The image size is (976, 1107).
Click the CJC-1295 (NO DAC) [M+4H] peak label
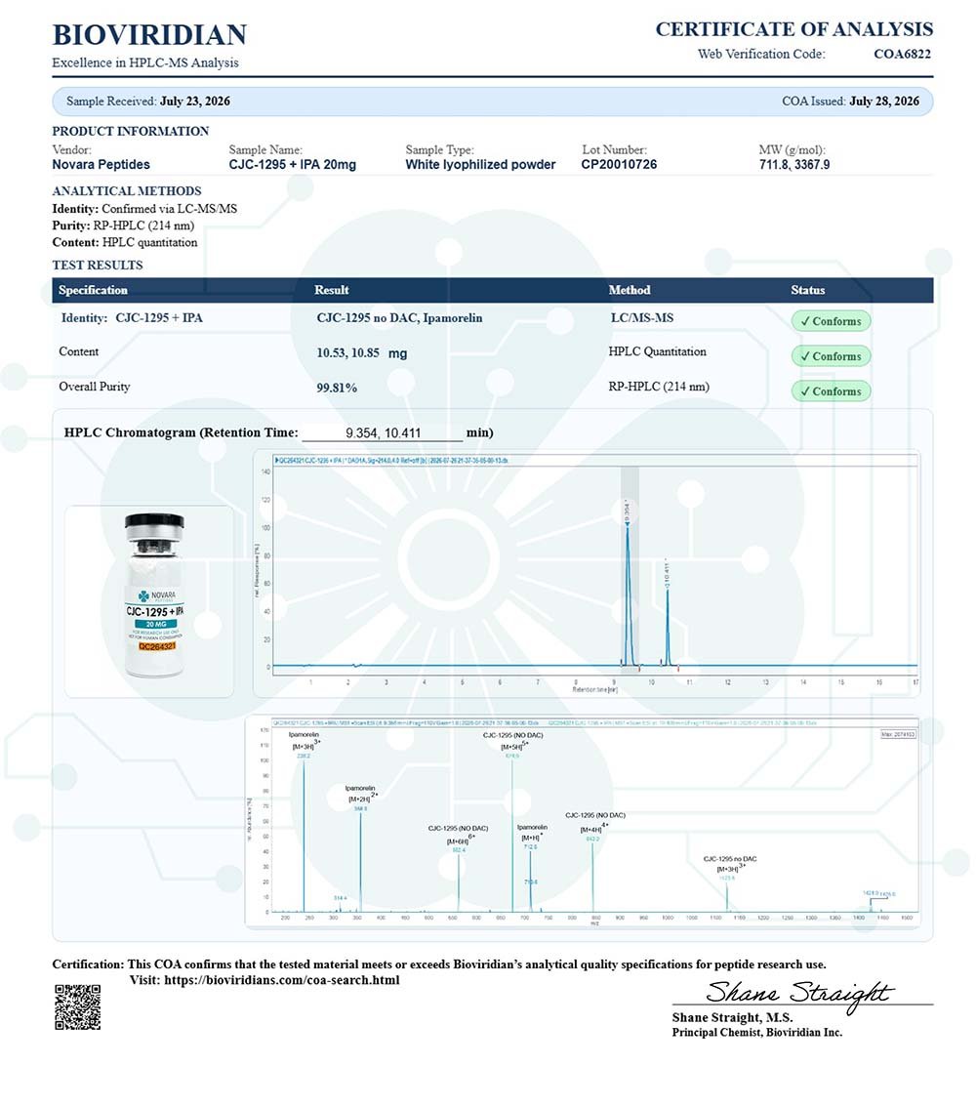pos(595,821)
